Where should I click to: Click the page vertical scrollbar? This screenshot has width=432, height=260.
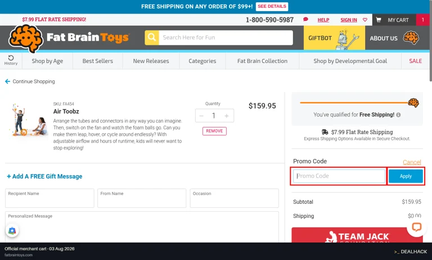pyautogui.click(x=431, y=41)
